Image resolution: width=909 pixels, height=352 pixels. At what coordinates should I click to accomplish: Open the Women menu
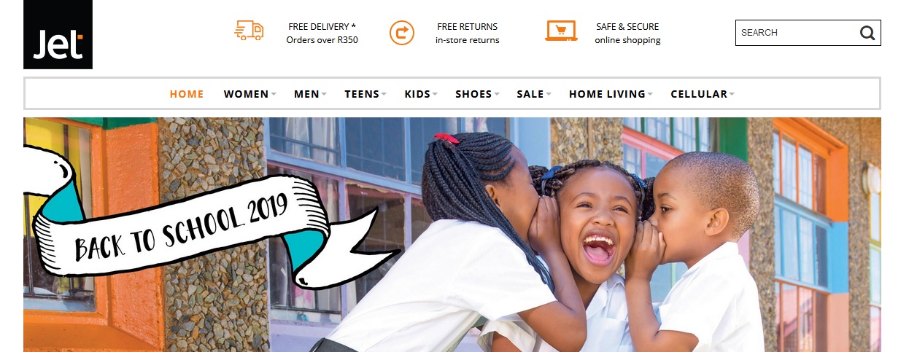(x=247, y=94)
